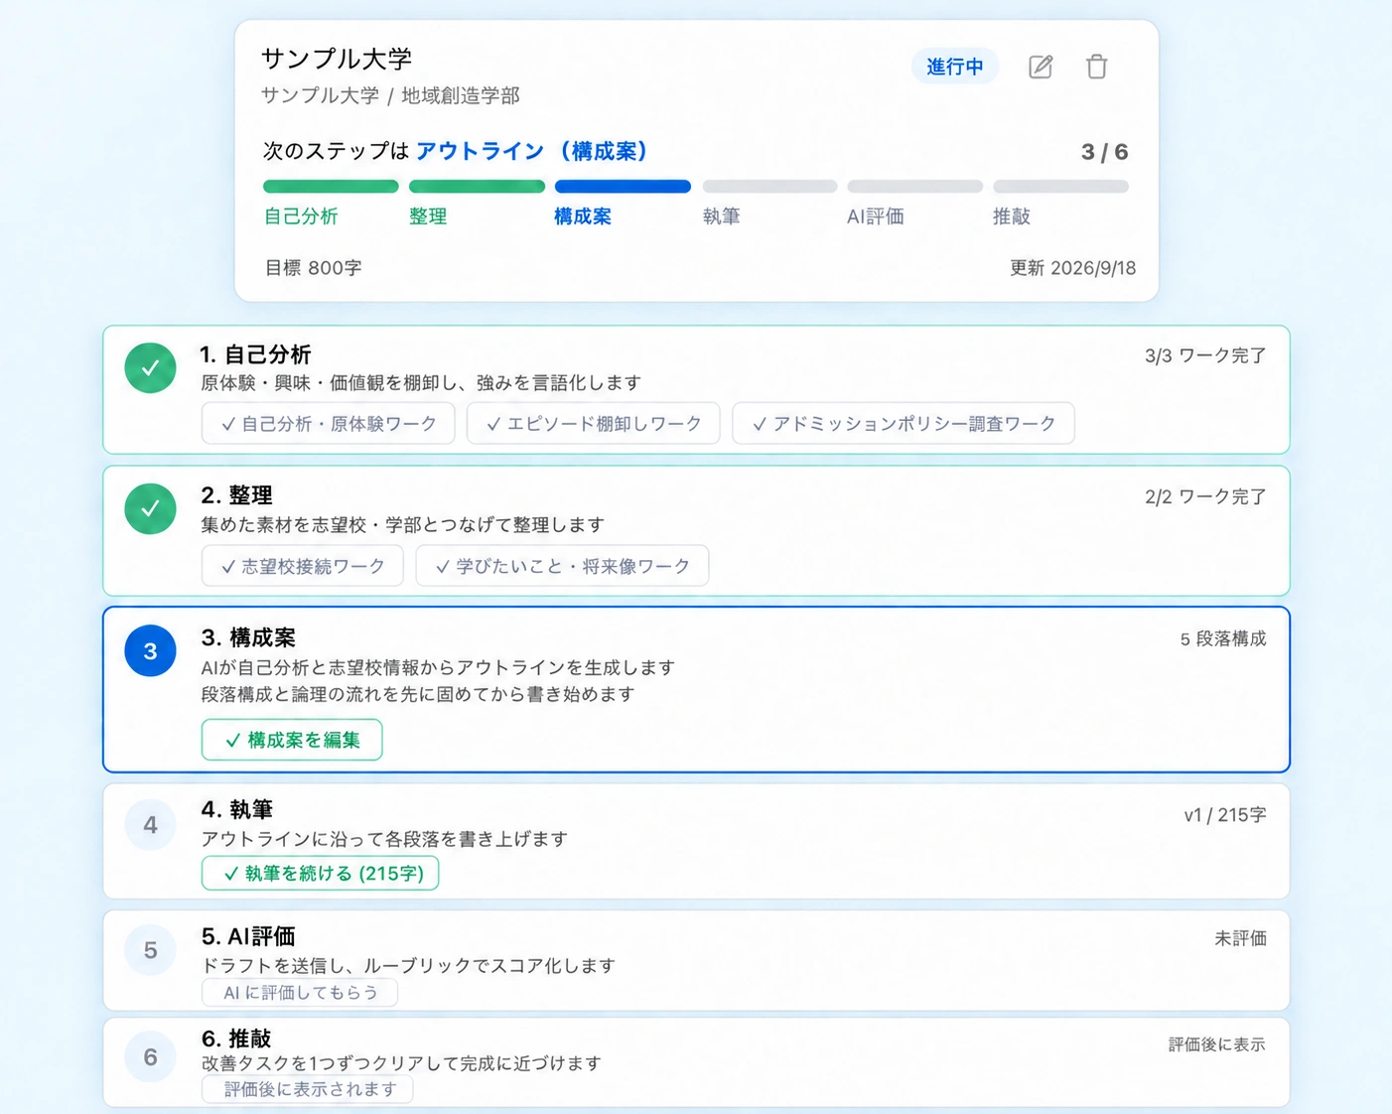Image resolution: width=1392 pixels, height=1114 pixels.
Task: Click サンプル大学 title heading
Action: pos(337,59)
